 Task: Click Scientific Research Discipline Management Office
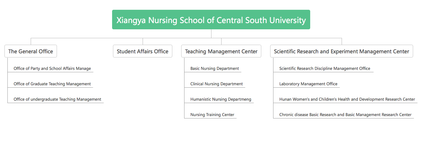tap(324, 68)
